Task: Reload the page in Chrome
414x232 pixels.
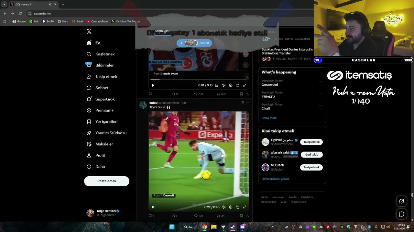Action: (20, 14)
